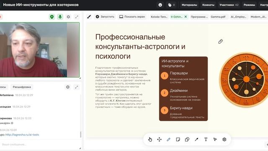Viewport: 268px width, 151px height.
Task: Click the Джаймини item number 2
Action: [x=165, y=93]
